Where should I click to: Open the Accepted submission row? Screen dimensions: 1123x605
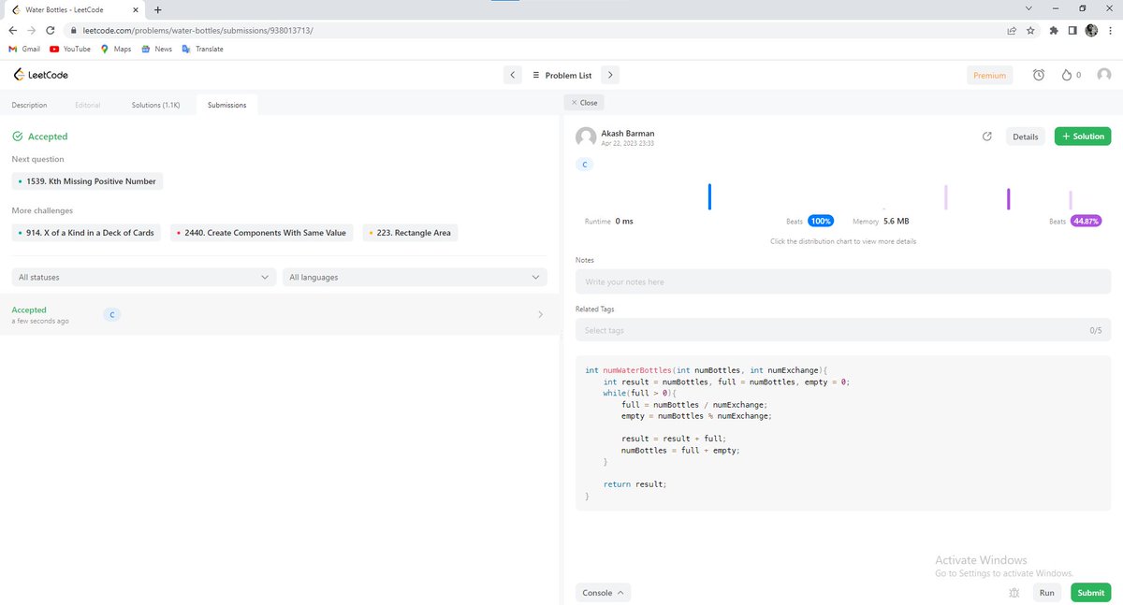(279, 314)
